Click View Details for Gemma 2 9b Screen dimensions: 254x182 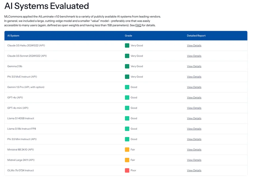pos(194,66)
